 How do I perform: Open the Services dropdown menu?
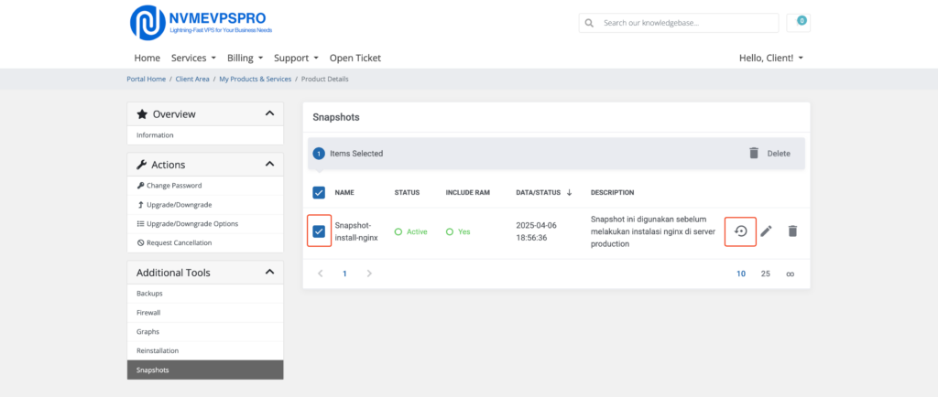[193, 58]
